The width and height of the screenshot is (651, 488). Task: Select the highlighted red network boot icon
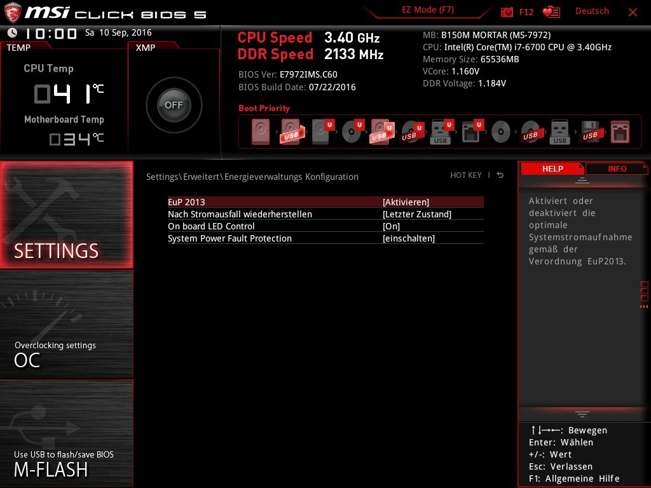[620, 132]
